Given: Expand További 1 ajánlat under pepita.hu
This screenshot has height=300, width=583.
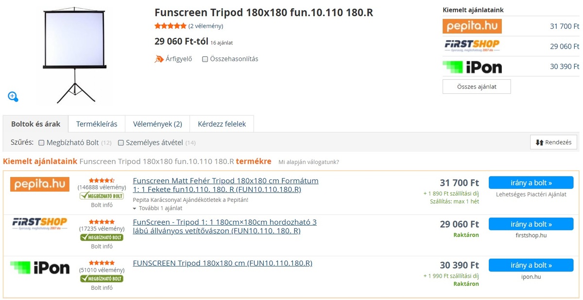Looking at the screenshot, I should pyautogui.click(x=157, y=208).
